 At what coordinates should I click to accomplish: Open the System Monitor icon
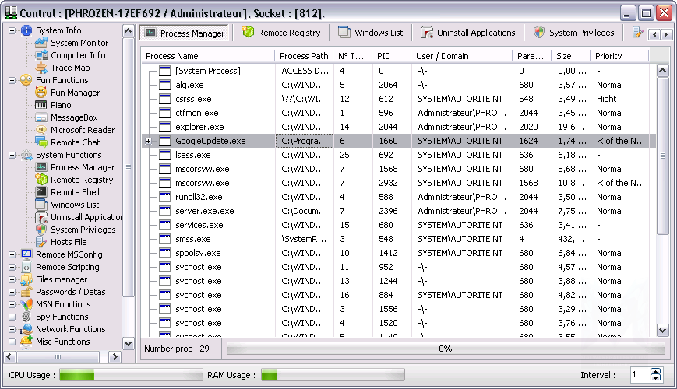point(41,43)
